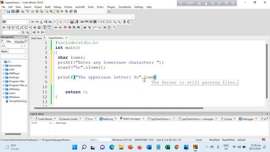Click the Undo toolbar icon
The height and width of the screenshot is (152, 270).
[23, 11]
